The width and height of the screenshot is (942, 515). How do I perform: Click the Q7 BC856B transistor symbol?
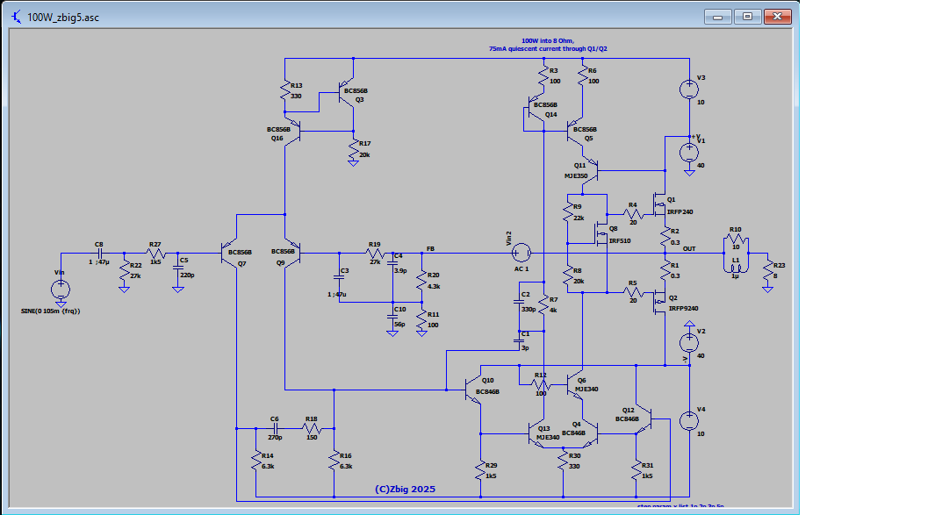point(229,253)
